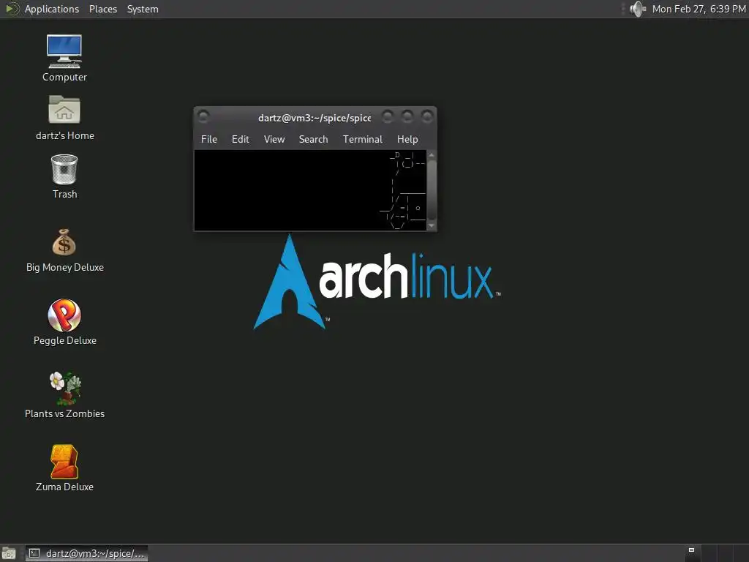The height and width of the screenshot is (562, 749).
Task: Open the System menu
Action: tap(143, 9)
